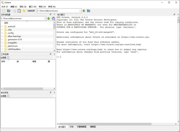
Task: Undock the 工作空间 workspace panel
Action: point(51,54)
